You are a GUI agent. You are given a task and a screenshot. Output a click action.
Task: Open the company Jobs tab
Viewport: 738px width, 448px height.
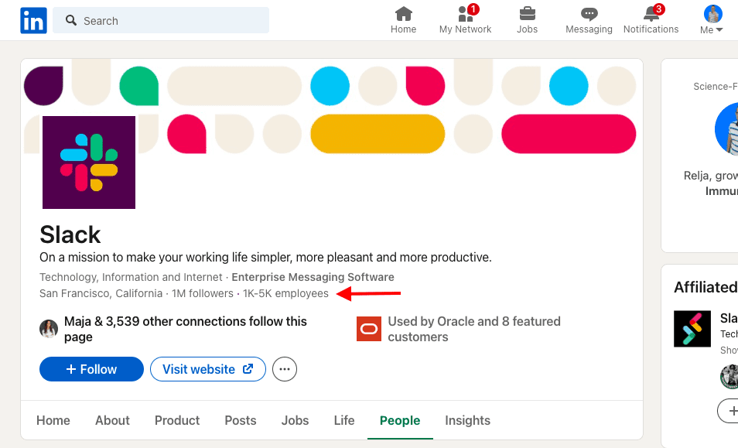point(295,420)
